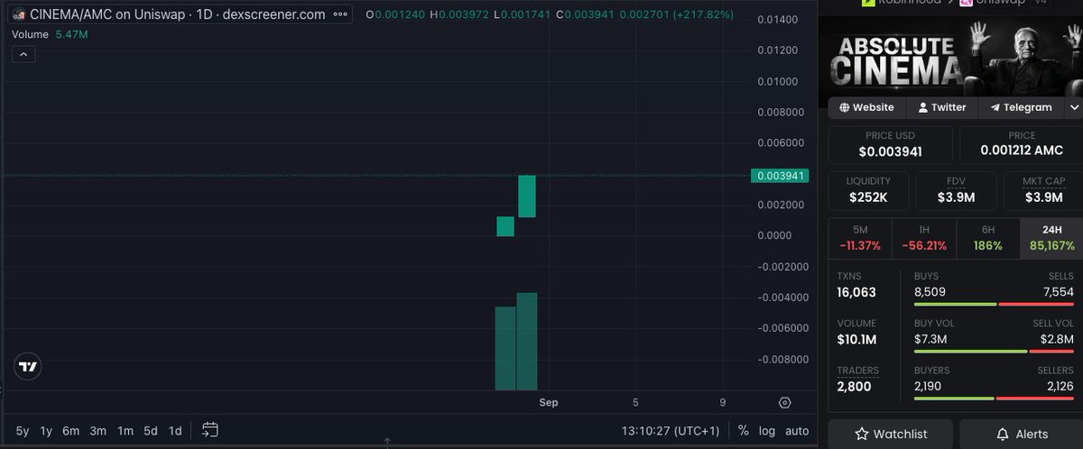Click the Watchlist star icon
Image resolution: width=1083 pixels, height=449 pixels.
(862, 434)
